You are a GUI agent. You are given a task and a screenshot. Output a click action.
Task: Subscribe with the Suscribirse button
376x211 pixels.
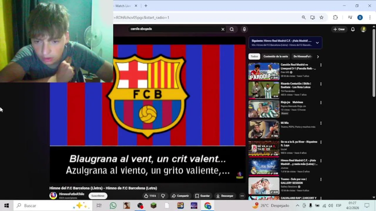pyautogui.click(x=98, y=196)
